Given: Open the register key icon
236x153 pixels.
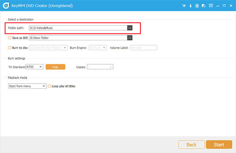Looking at the screenshot, I should tap(190, 6).
